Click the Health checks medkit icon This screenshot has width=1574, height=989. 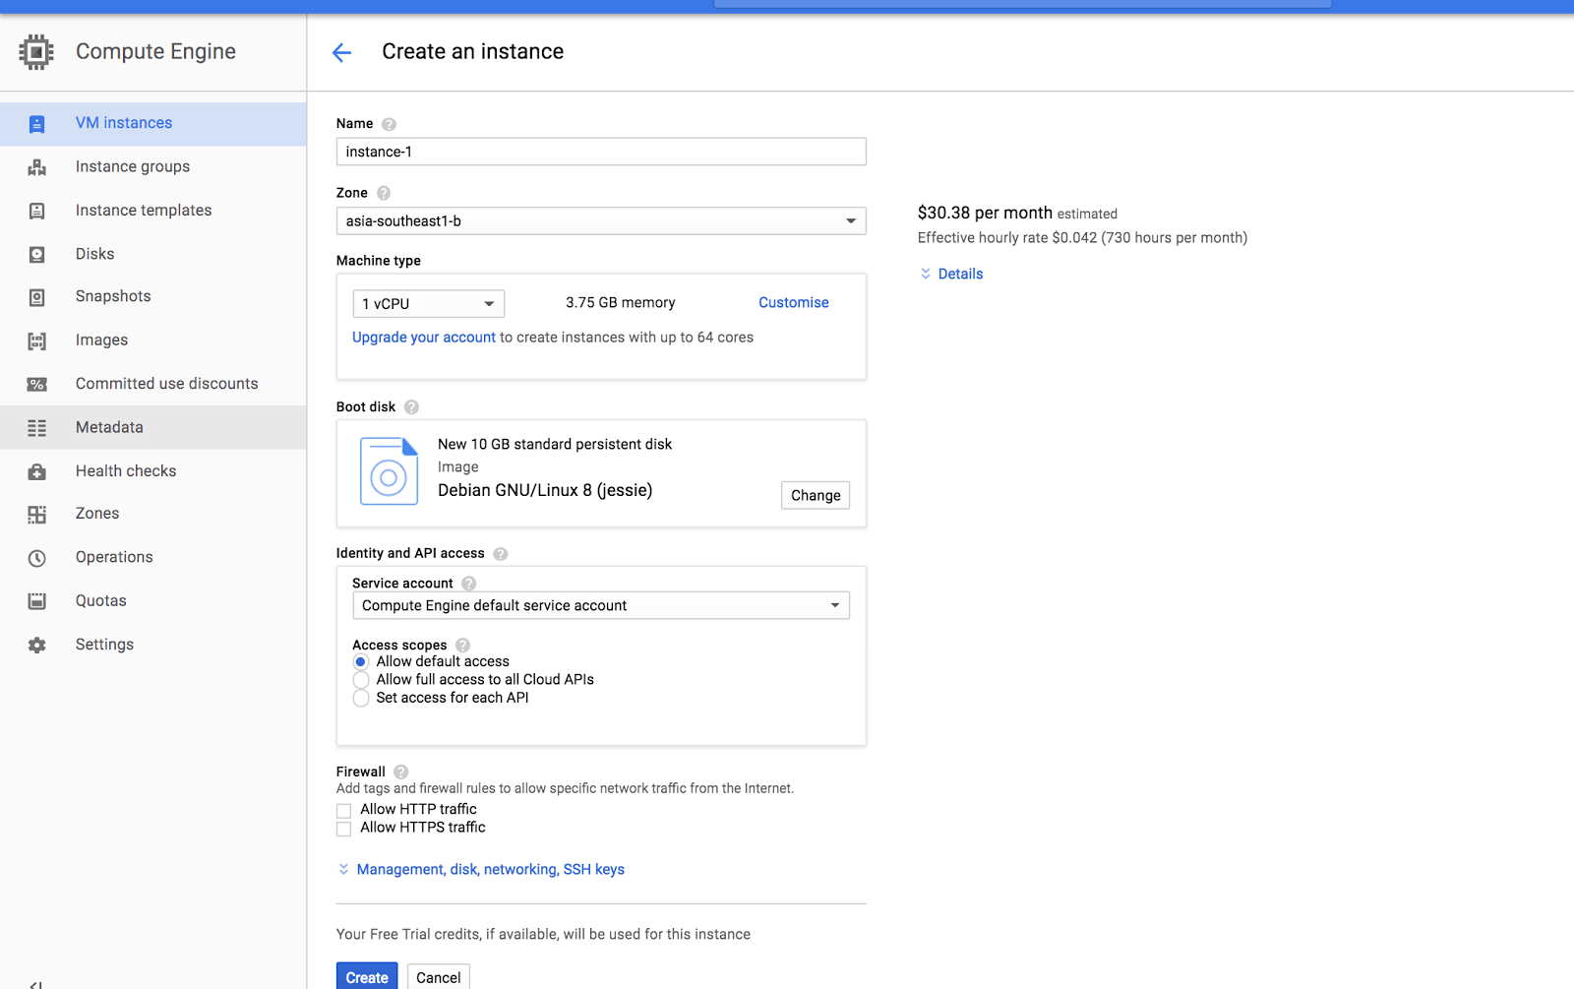(36, 472)
